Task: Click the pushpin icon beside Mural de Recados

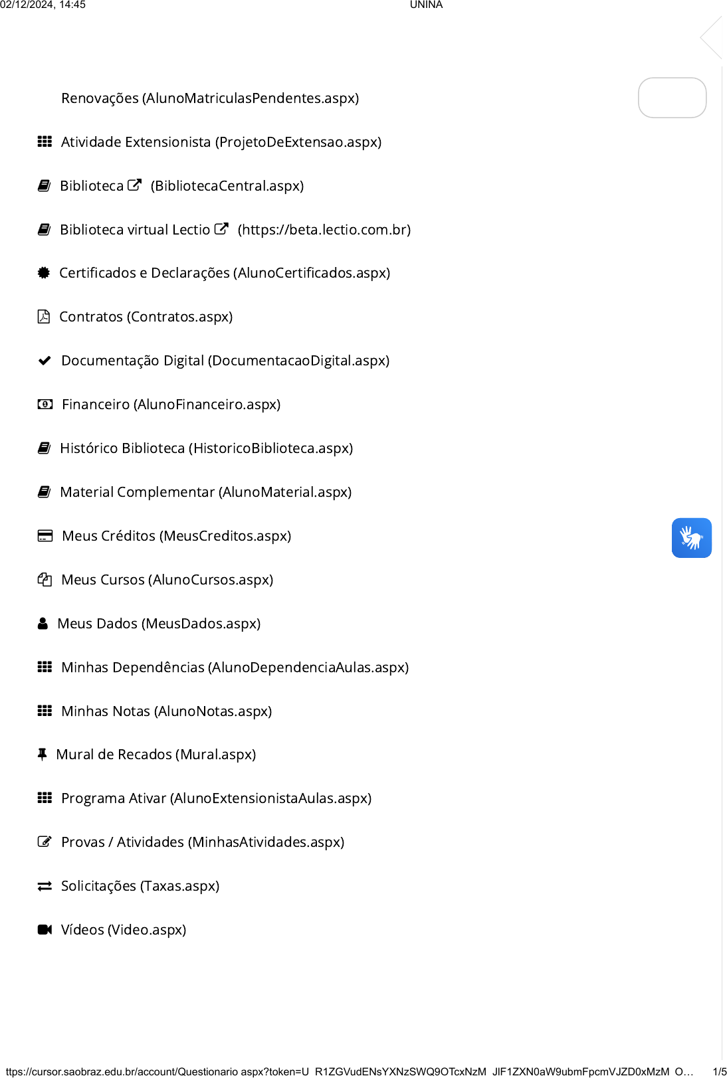Action: click(x=43, y=754)
